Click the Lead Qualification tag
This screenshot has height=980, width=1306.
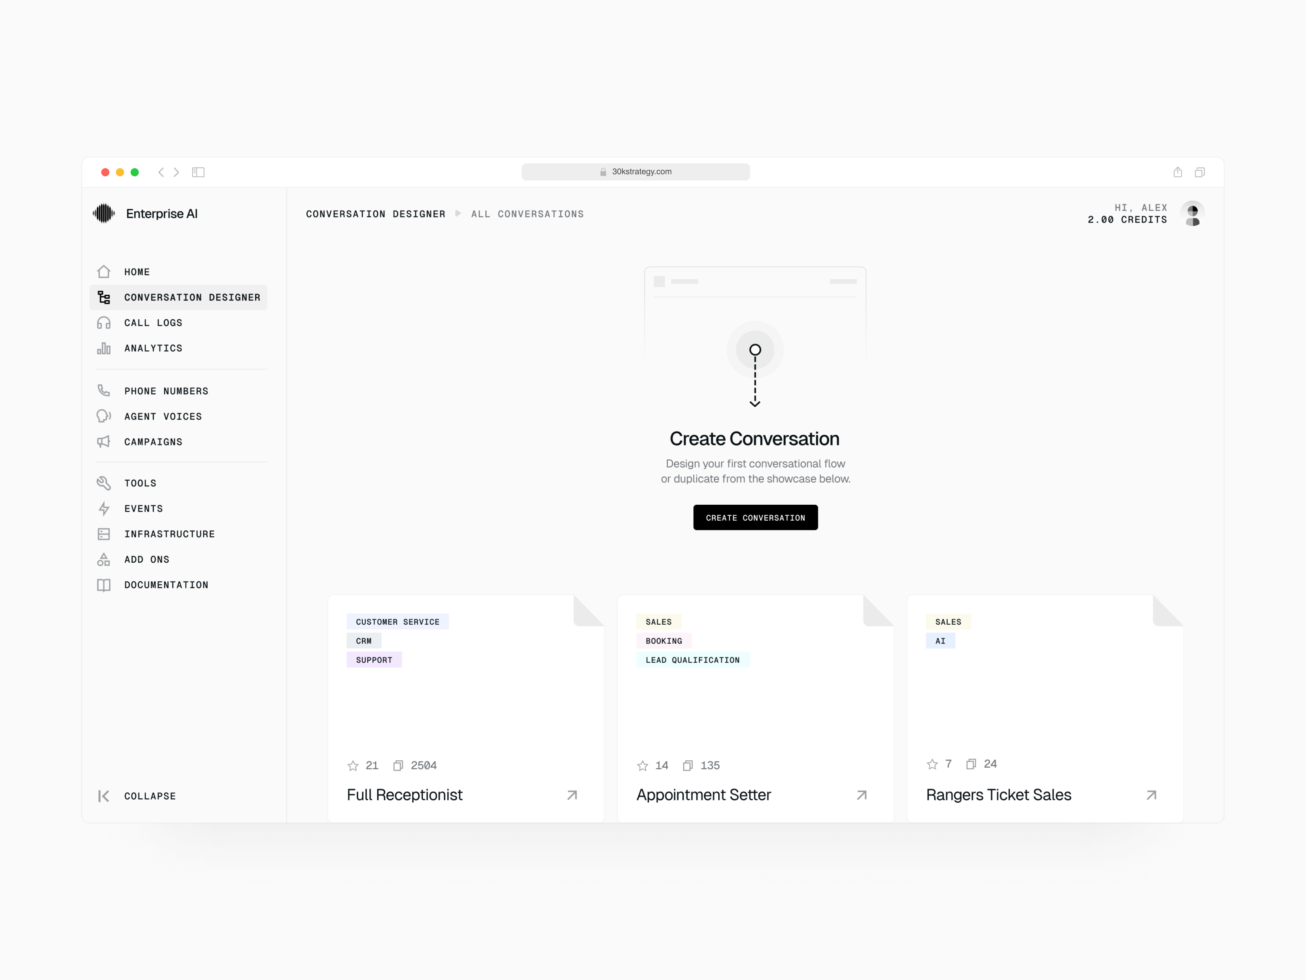(693, 660)
